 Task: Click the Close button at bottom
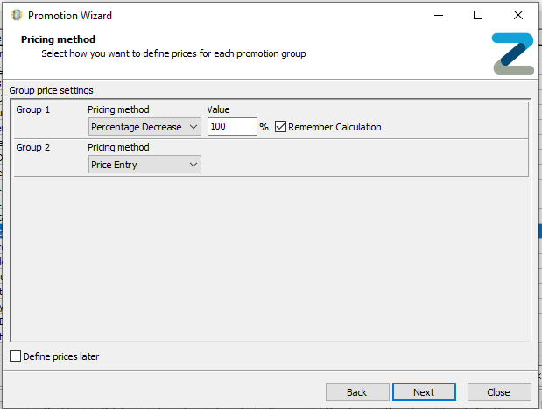click(x=499, y=392)
